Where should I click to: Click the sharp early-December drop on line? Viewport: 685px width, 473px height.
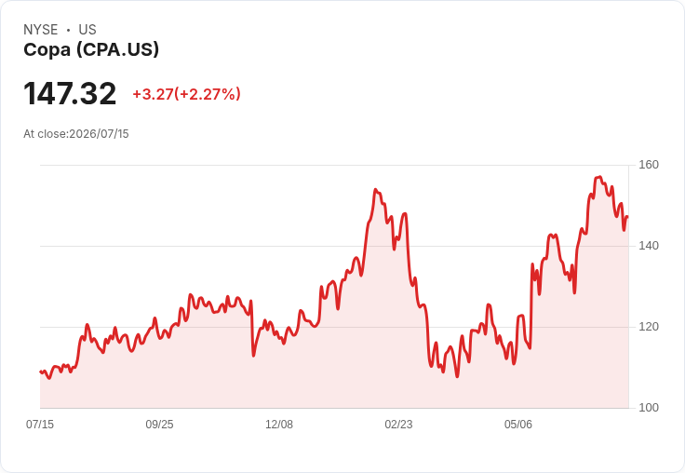(x=252, y=328)
